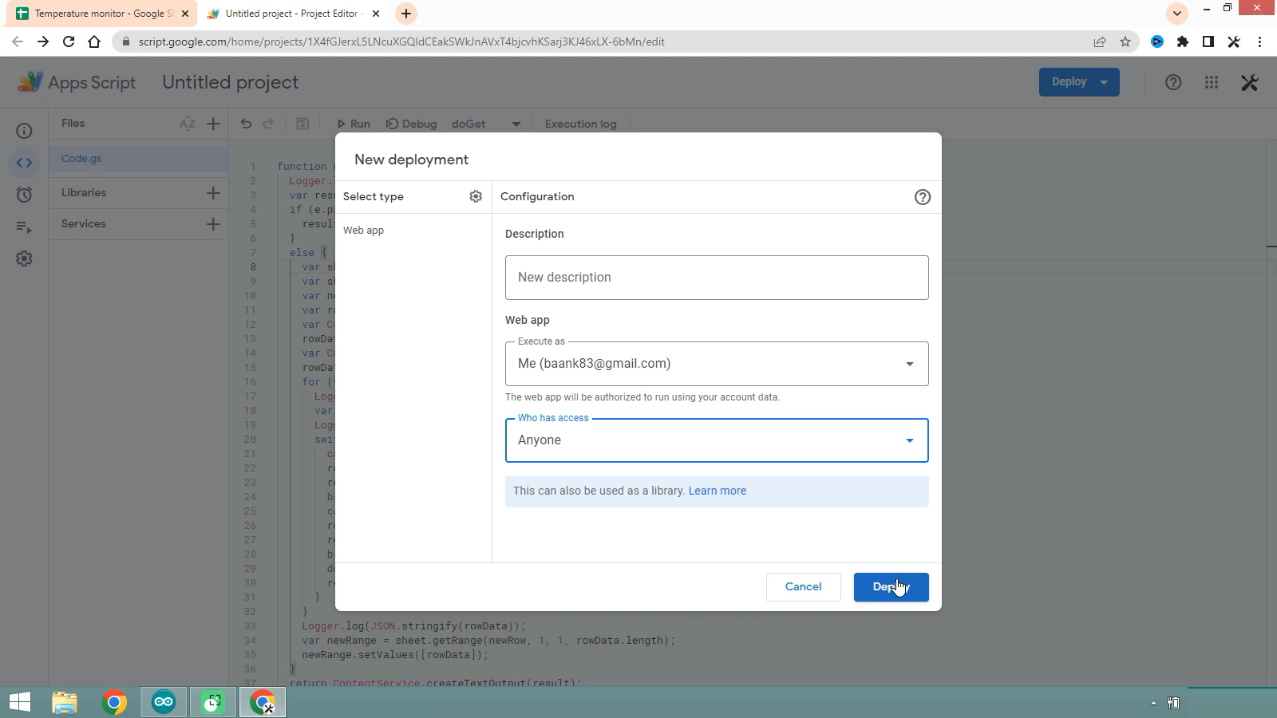The width and height of the screenshot is (1277, 718).
Task: Open the Google apps grid
Action: pyautogui.click(x=1212, y=82)
